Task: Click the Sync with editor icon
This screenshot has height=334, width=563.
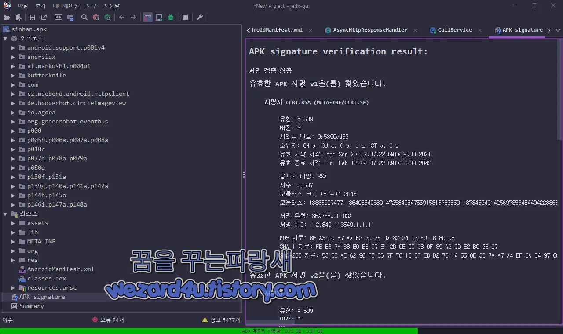Action: pos(58,18)
